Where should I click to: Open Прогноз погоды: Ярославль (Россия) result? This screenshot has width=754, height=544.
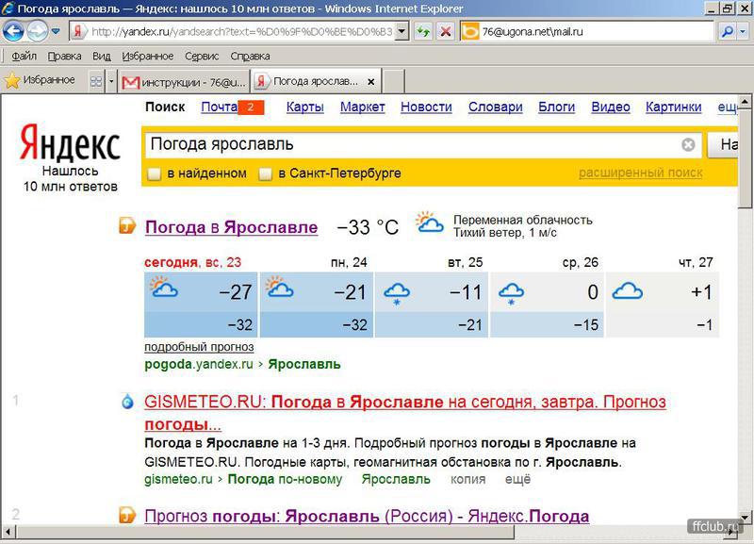[x=367, y=516]
